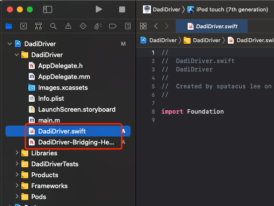The height and width of the screenshot is (206, 274).
Task: Collapse the DadiDriver project root
Action: coord(10,44)
